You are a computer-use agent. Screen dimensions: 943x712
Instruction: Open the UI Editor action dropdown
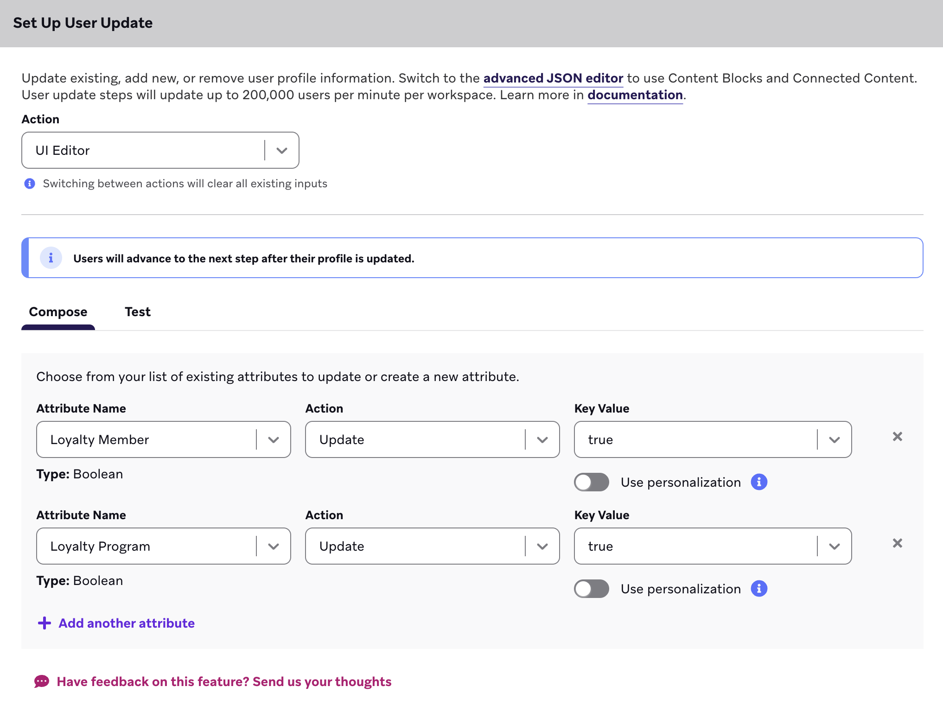click(281, 150)
